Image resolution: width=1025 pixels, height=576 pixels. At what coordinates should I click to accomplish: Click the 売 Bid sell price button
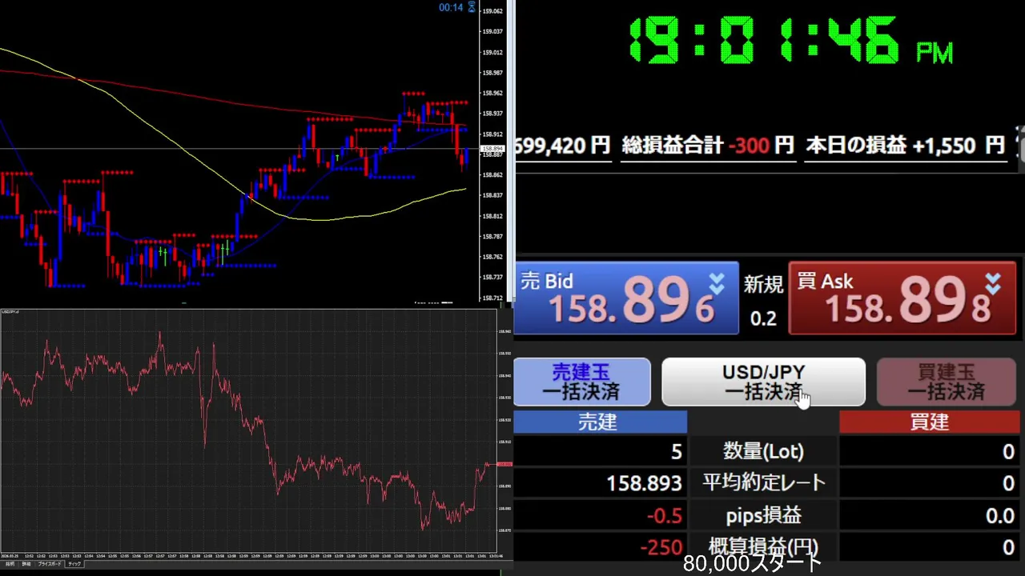coord(626,298)
